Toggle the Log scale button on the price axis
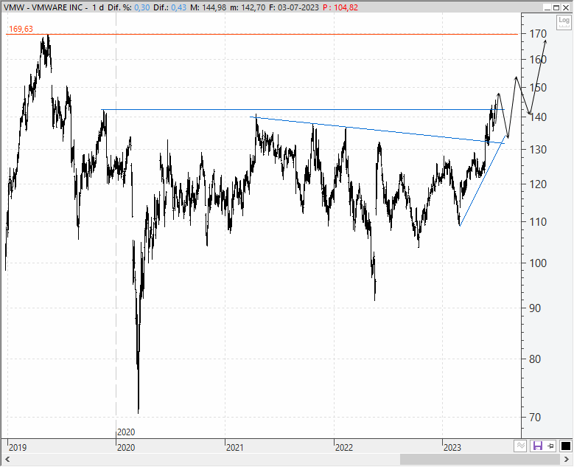The height and width of the screenshot is (467, 574). click(x=564, y=23)
